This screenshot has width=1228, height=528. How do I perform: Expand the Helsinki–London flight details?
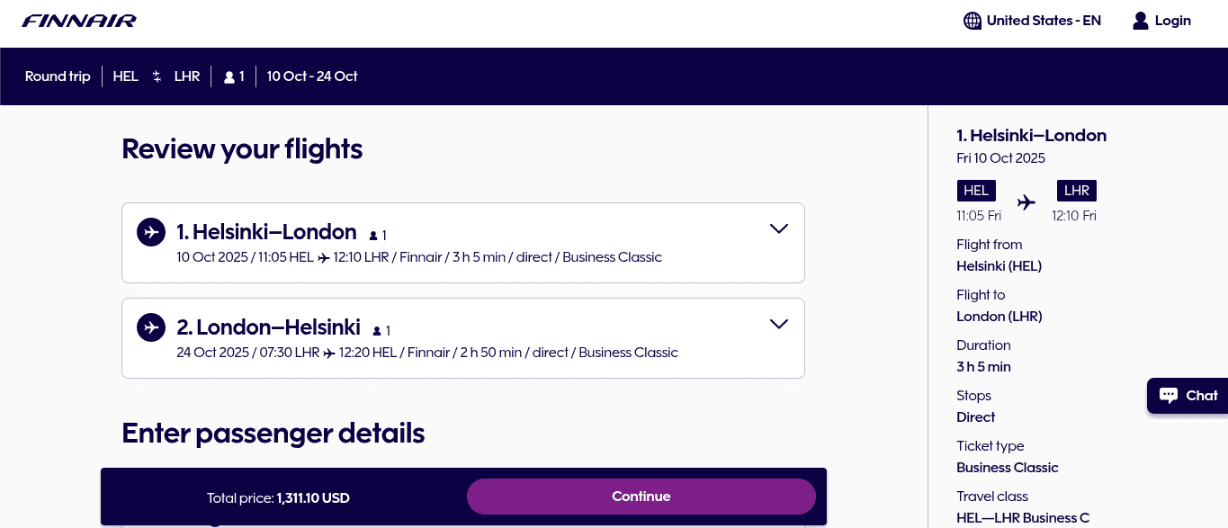pos(778,228)
